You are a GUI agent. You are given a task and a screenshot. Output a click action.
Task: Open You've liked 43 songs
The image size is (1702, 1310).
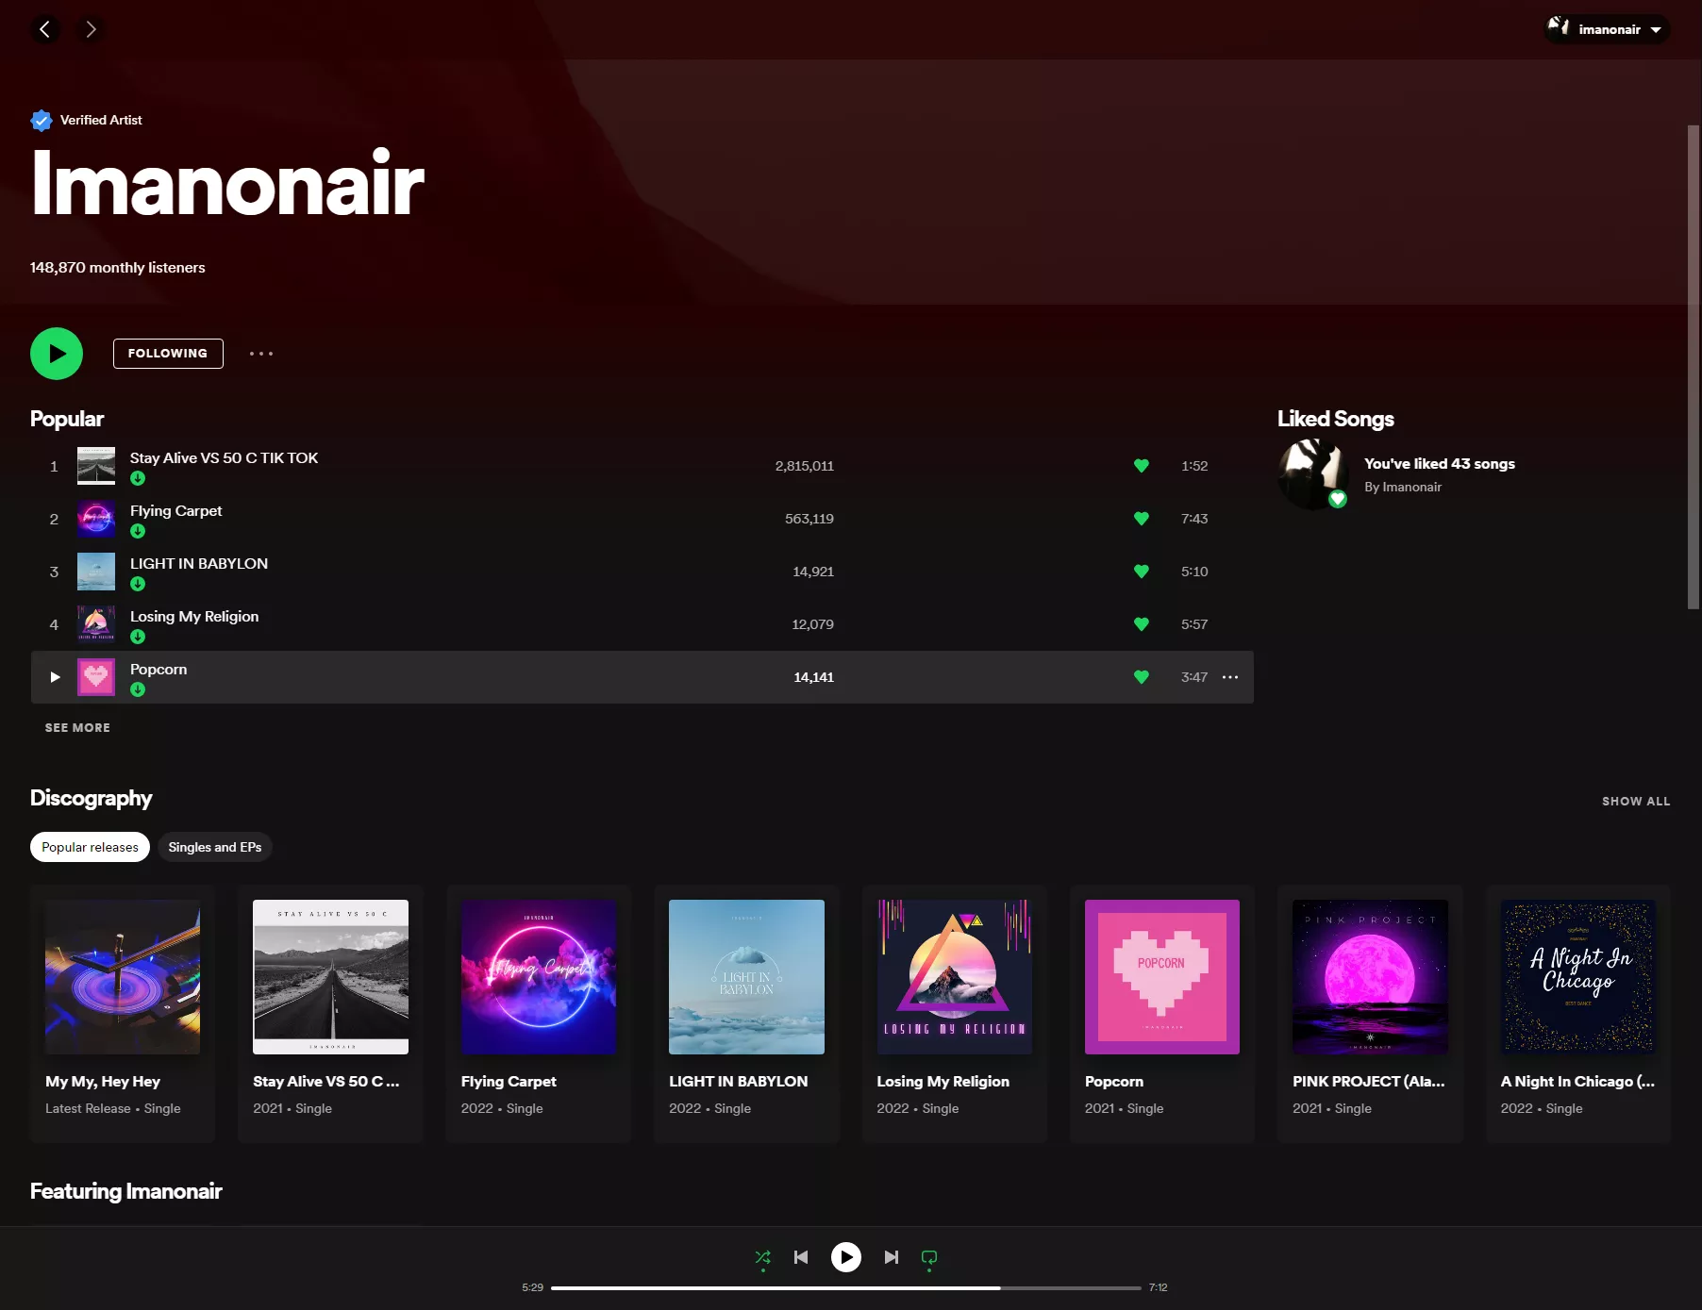coord(1440,463)
